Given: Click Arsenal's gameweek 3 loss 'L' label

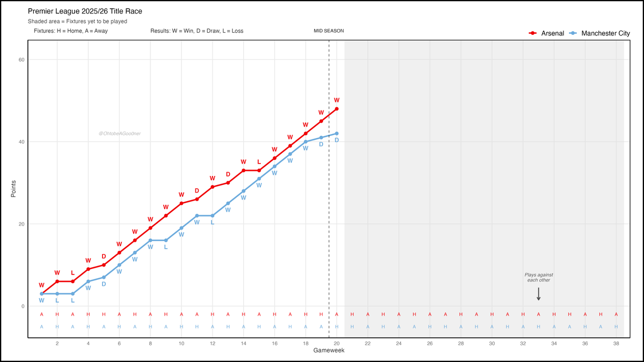Looking at the screenshot, I should click(73, 273).
